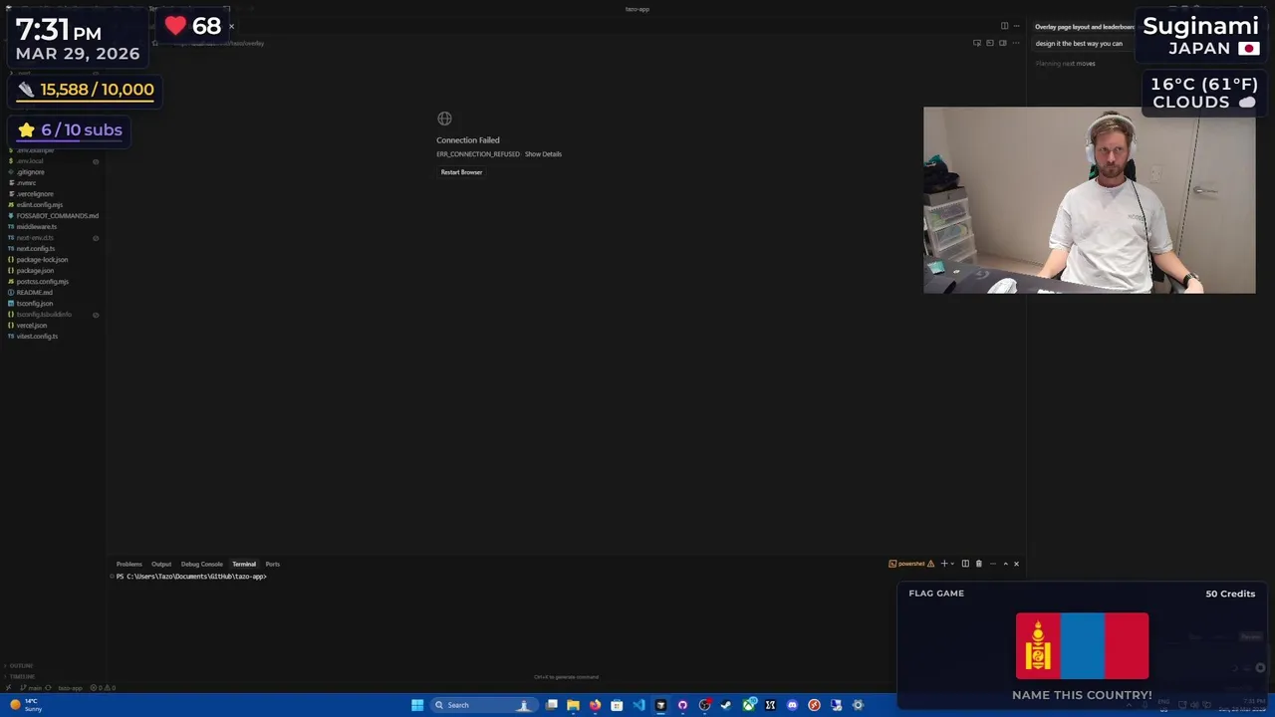Add a new terminal with plus icon

[x=944, y=564]
